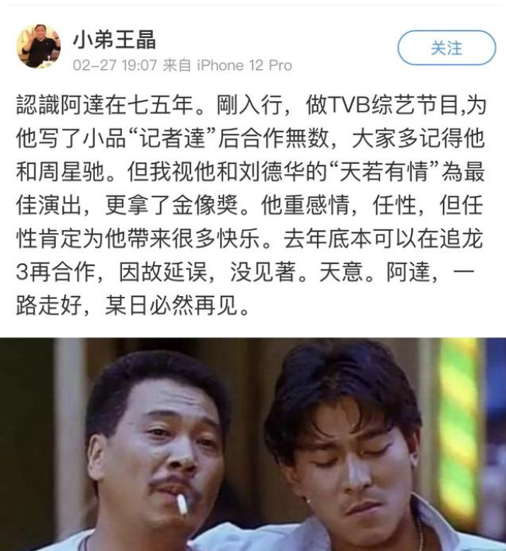Select the iPhone 12 Pro source label

pos(245,65)
